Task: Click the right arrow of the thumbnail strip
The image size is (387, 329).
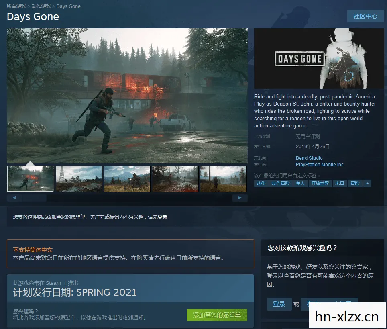Action: (x=240, y=198)
